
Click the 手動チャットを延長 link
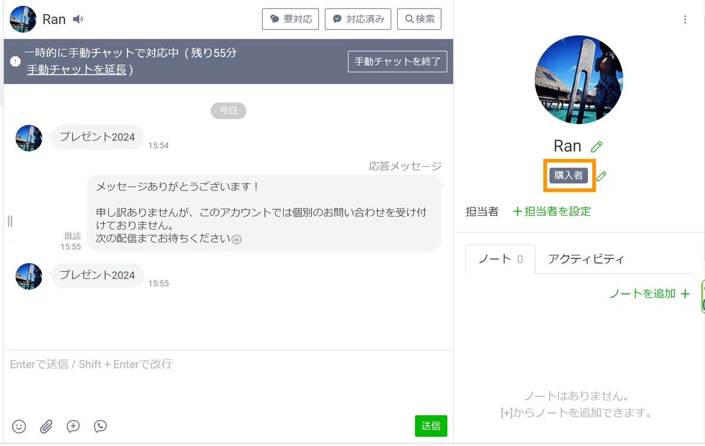[76, 69]
